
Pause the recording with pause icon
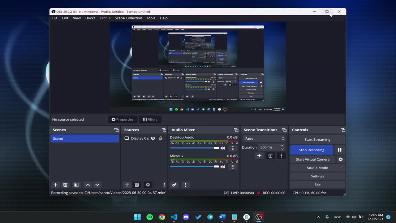[339, 150]
